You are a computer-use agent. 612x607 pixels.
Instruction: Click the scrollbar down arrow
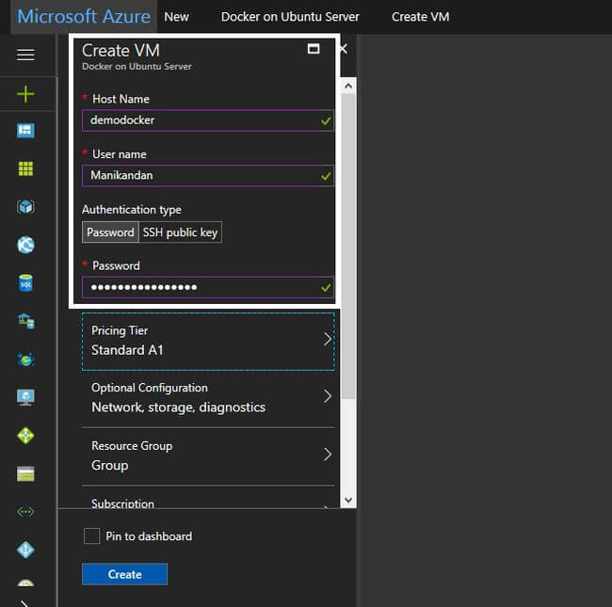348,500
